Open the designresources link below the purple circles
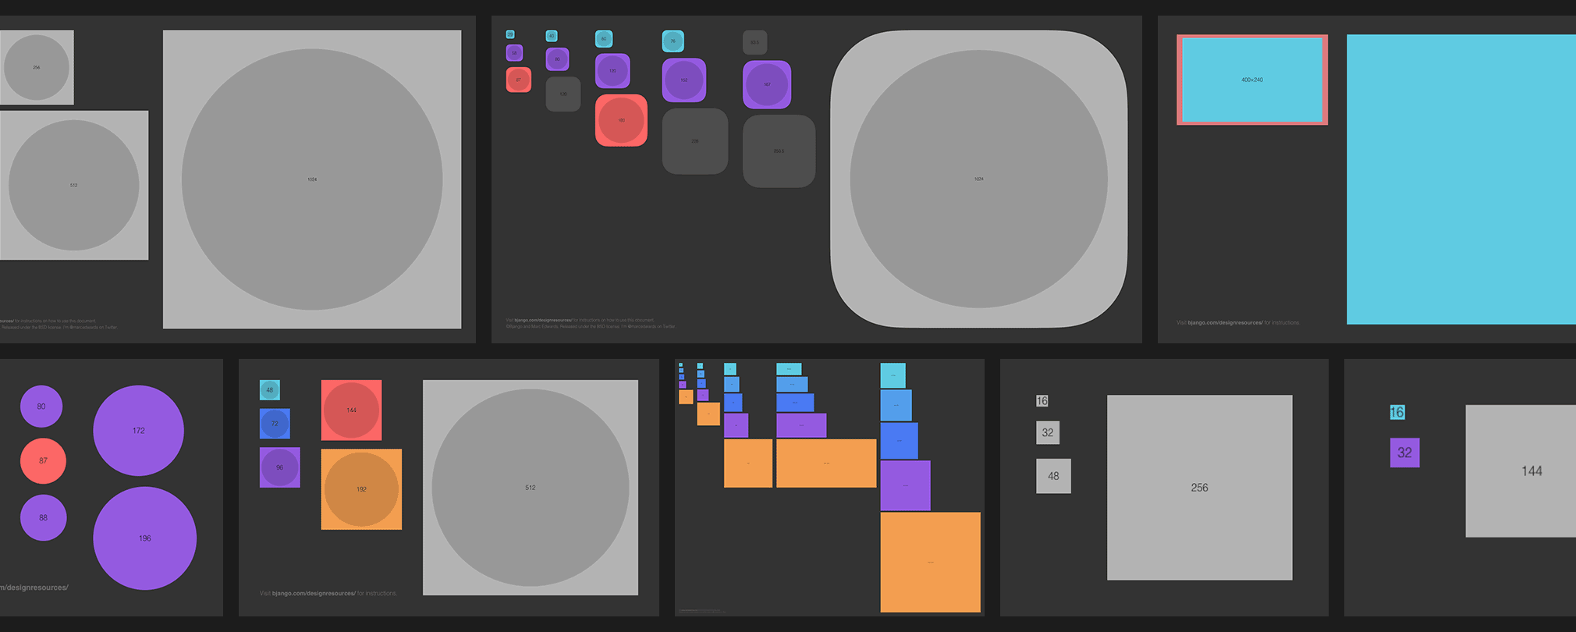1576x632 pixels. (x=34, y=588)
